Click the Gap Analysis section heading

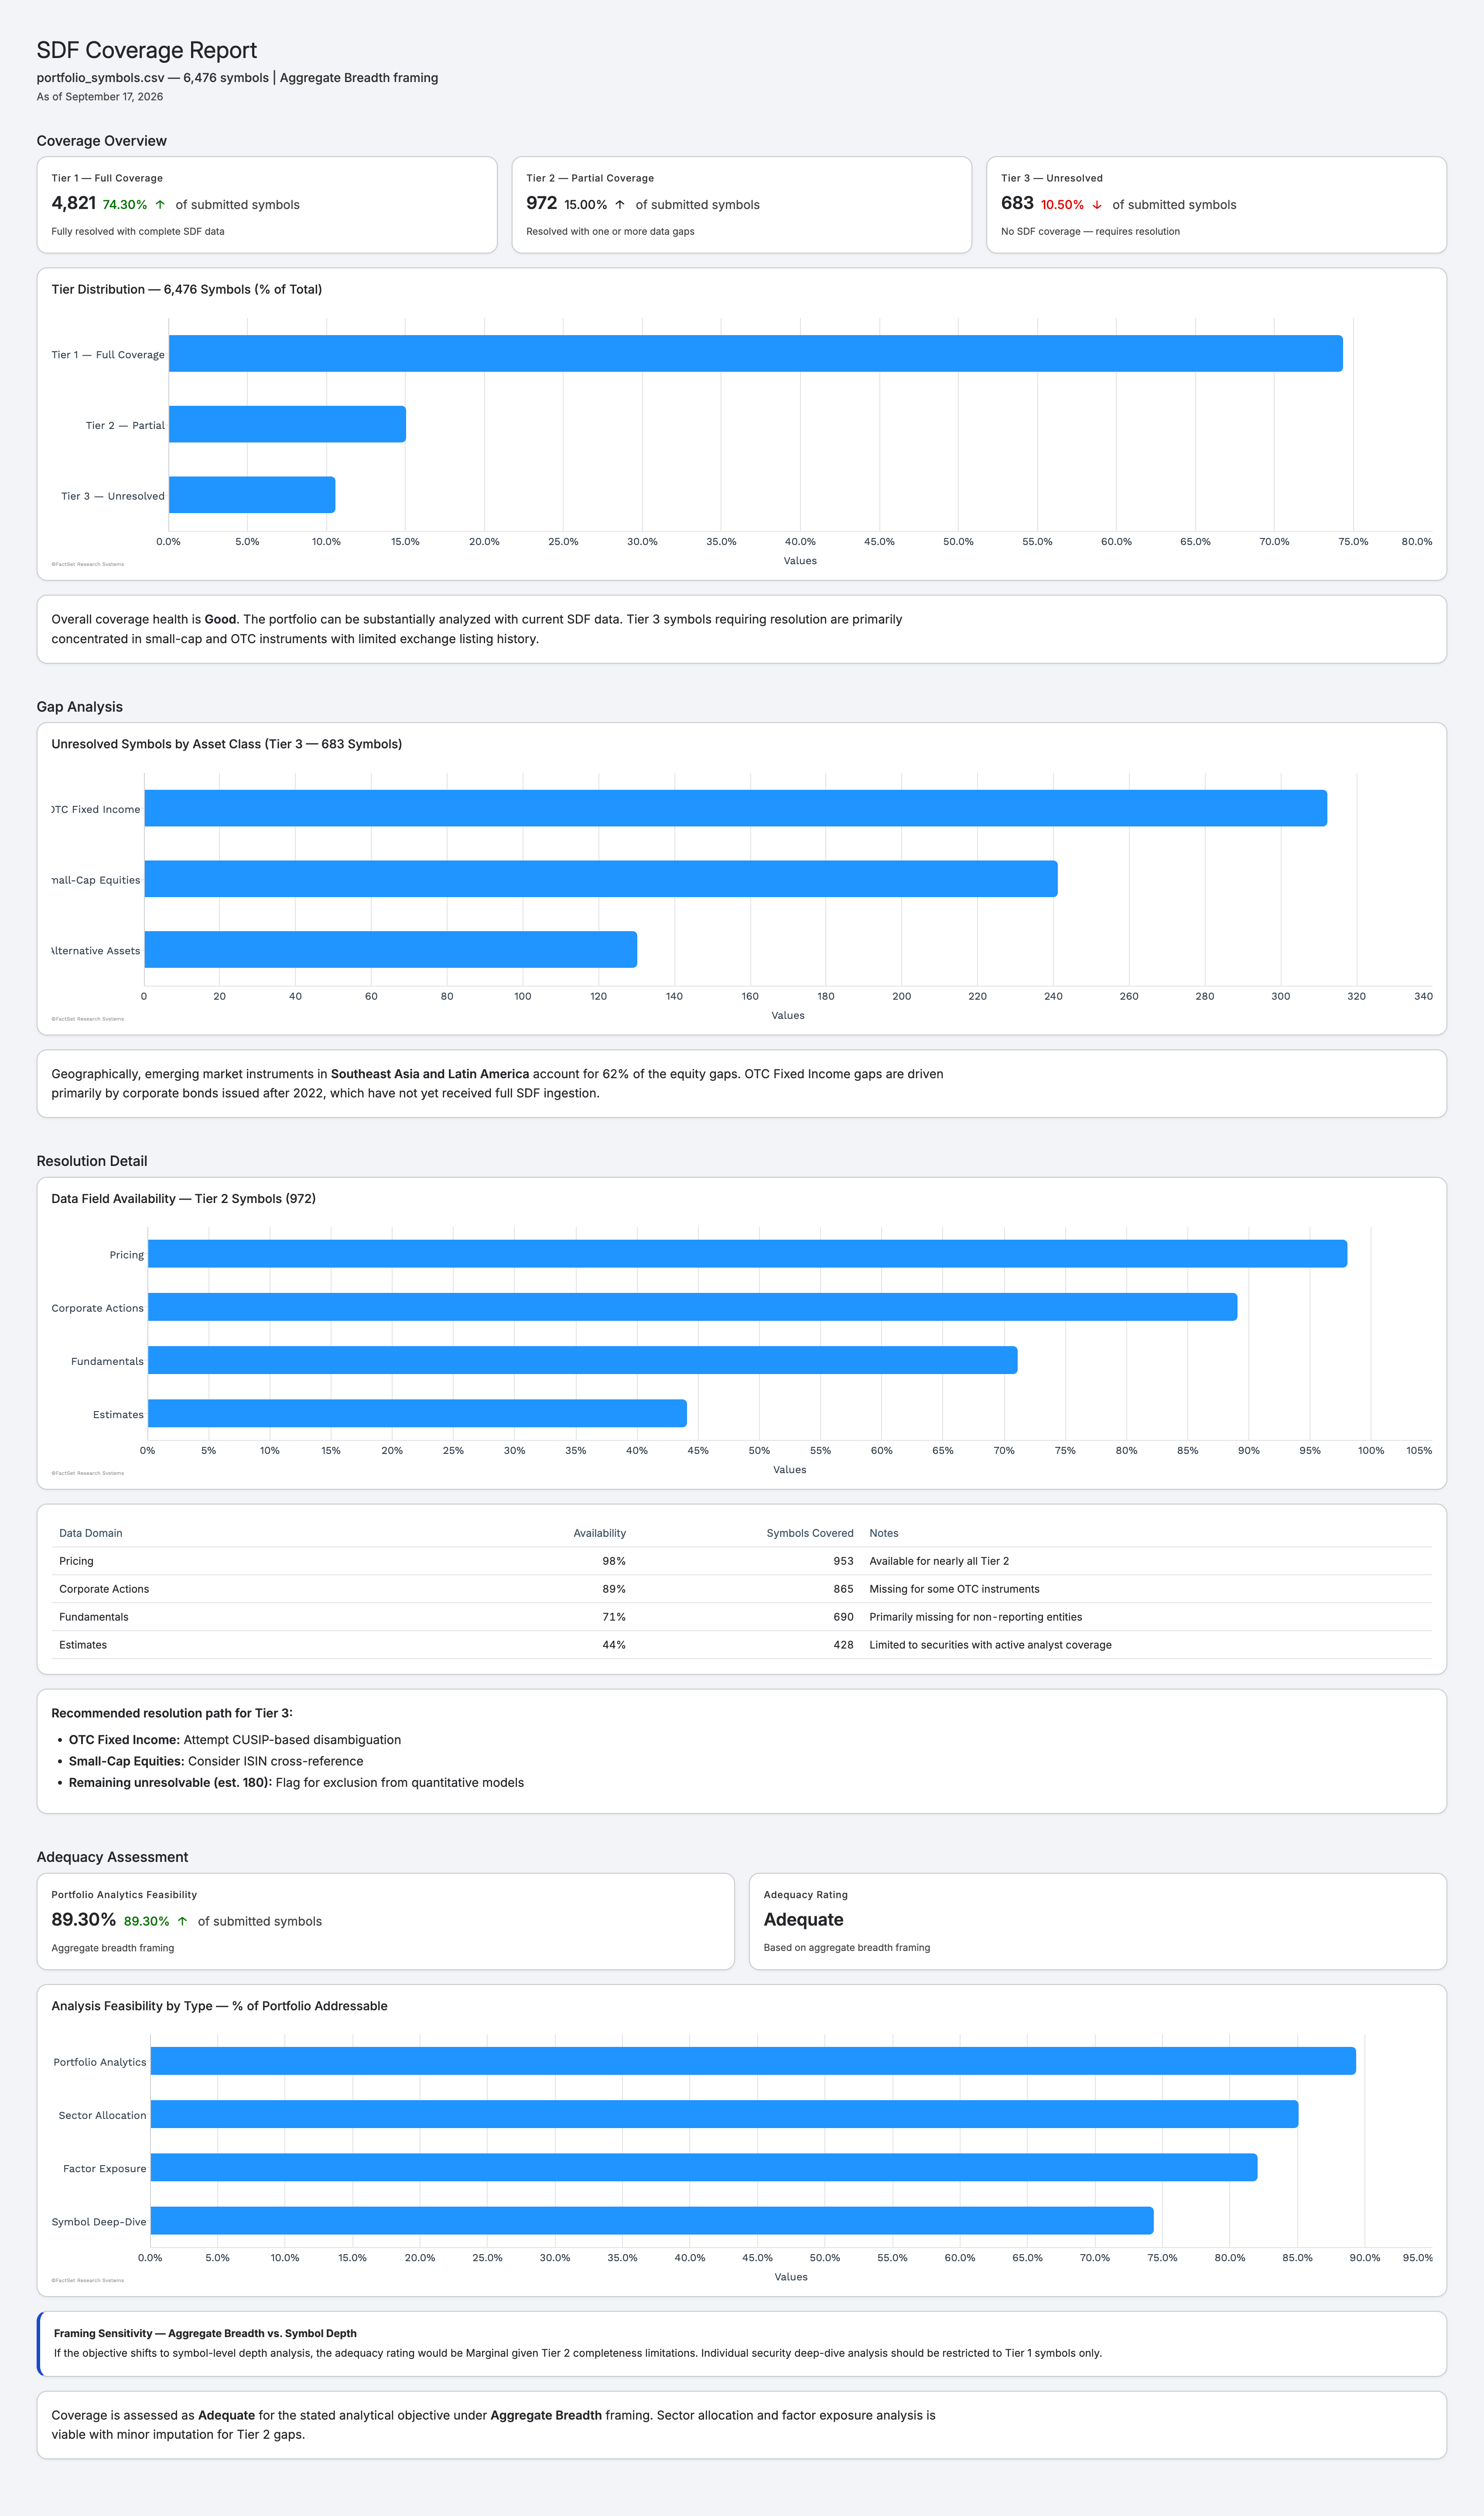tap(80, 707)
